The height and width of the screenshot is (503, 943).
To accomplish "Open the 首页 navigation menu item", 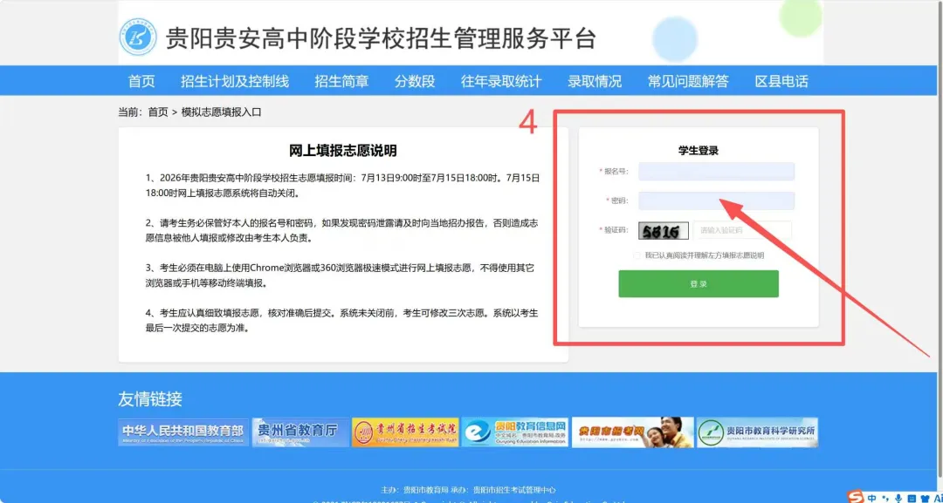I will tap(141, 81).
